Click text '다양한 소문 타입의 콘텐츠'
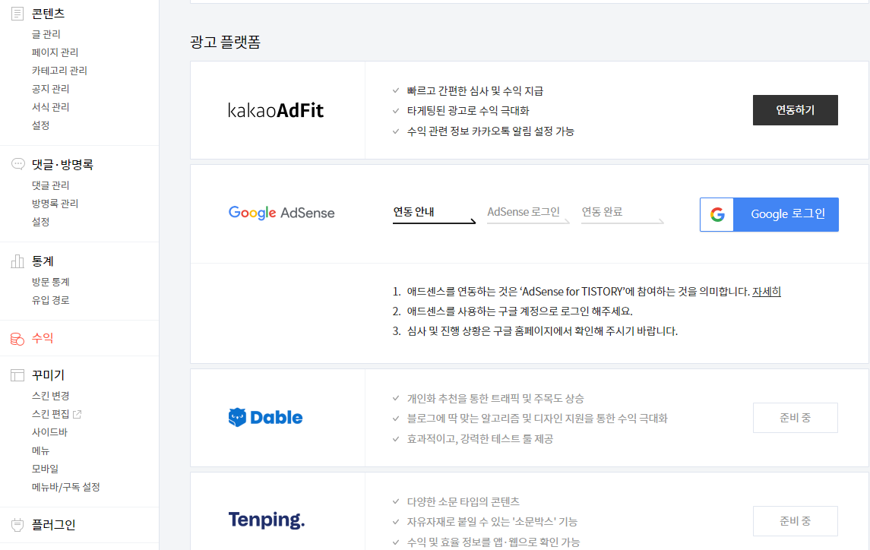The width and height of the screenshot is (870, 550). coord(463,501)
